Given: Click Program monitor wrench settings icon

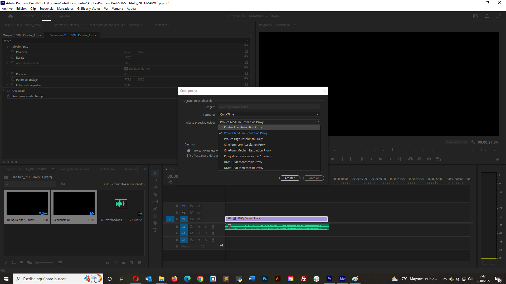Looking at the screenshot, I should (x=473, y=142).
